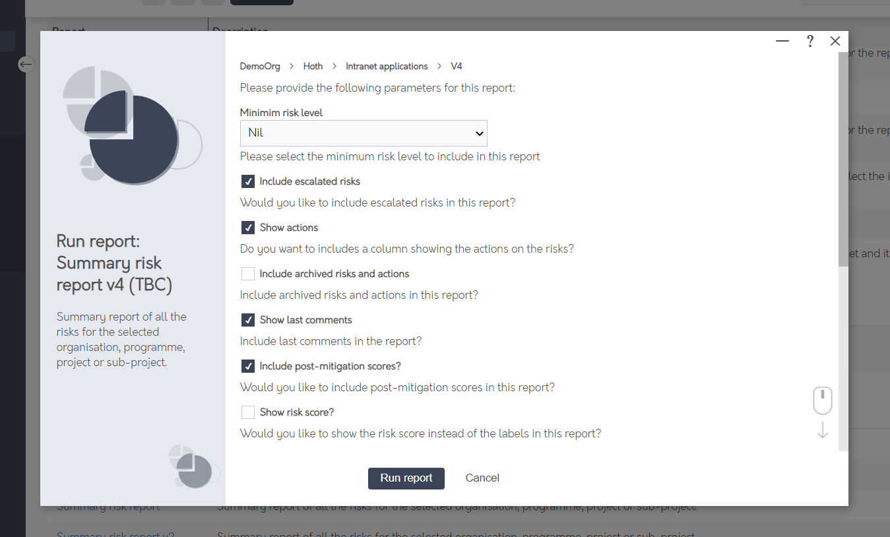Open the Minimum risk level dropdown
Screen dimensions: 890x537
pos(364,133)
